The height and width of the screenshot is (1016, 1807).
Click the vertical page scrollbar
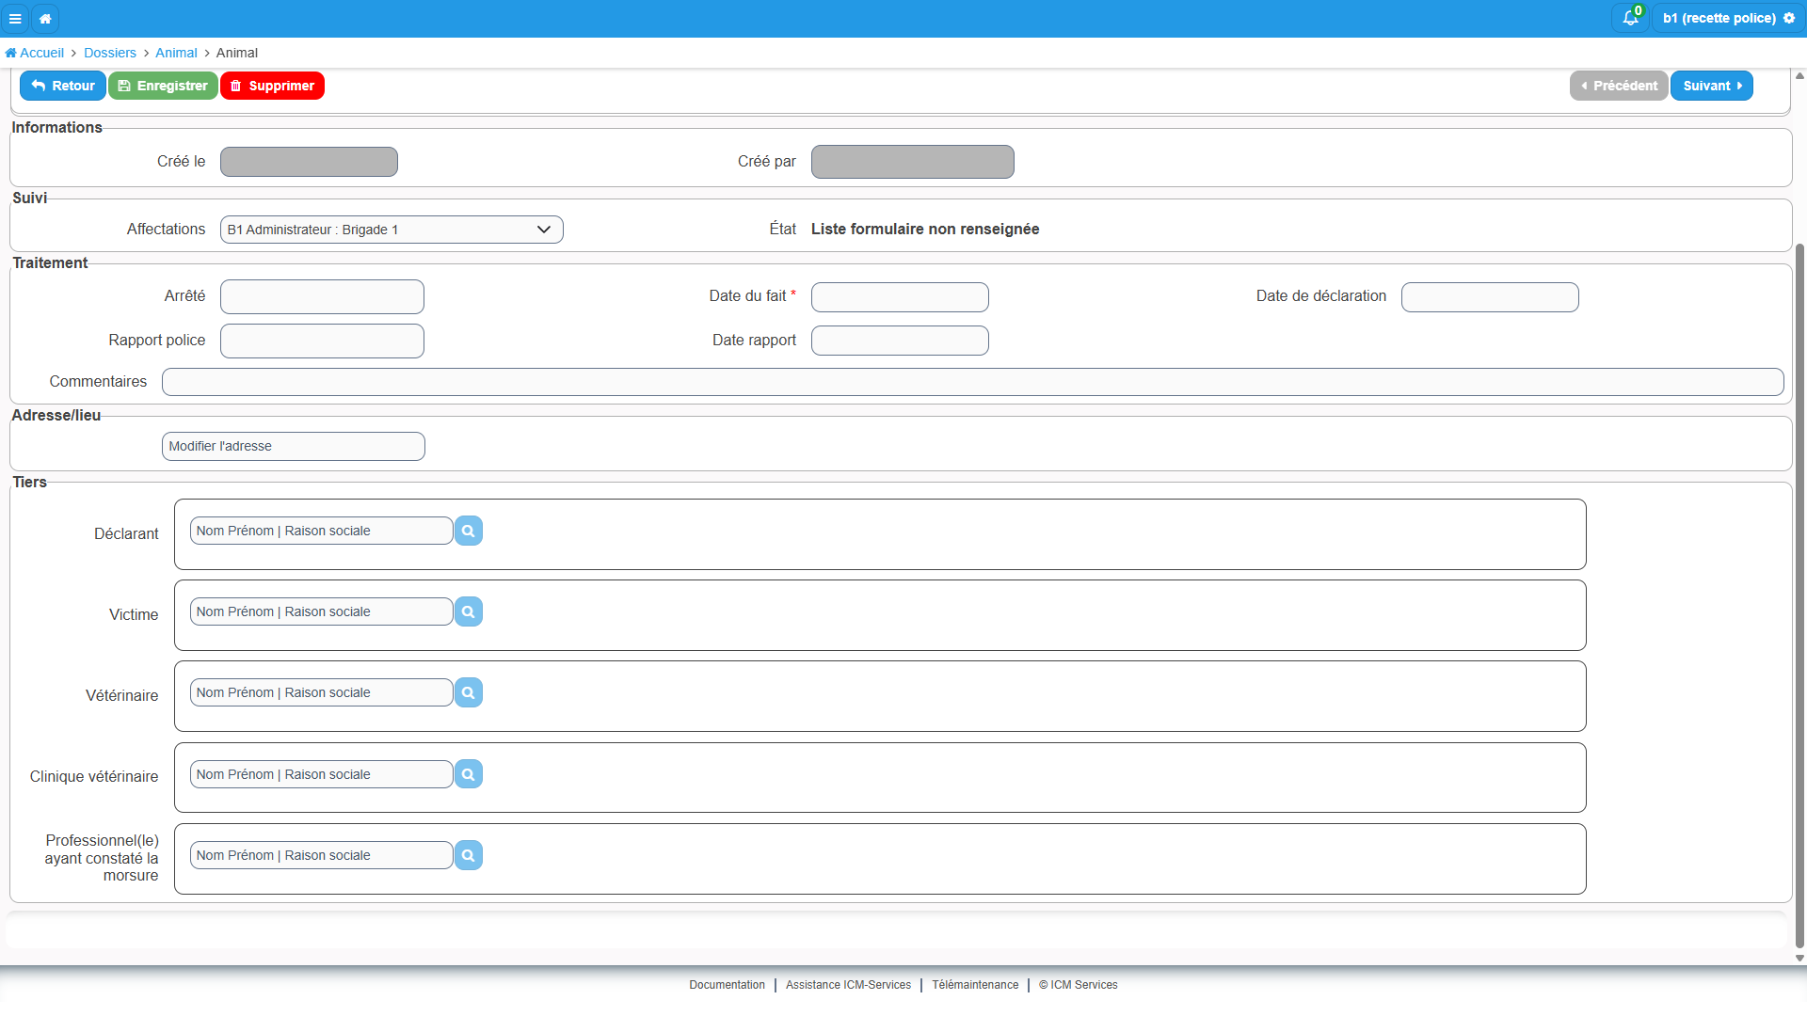coord(1799,595)
